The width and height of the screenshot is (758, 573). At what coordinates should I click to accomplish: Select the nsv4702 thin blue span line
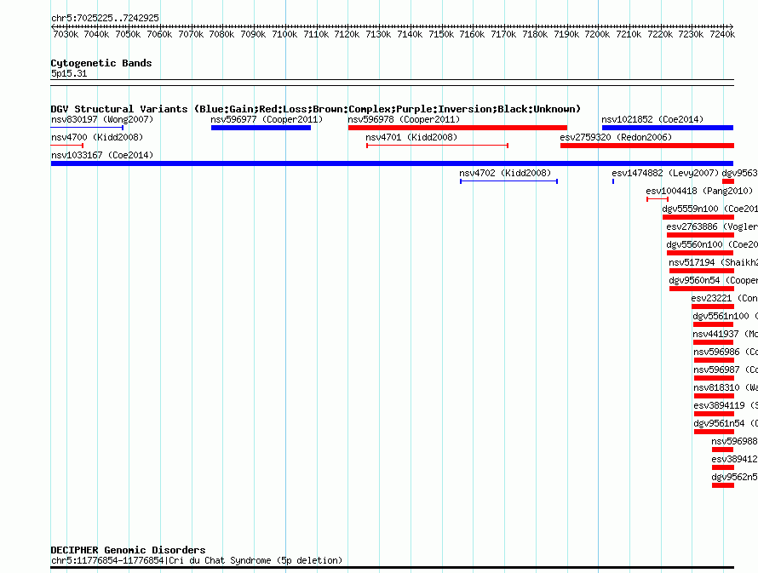tap(509, 181)
